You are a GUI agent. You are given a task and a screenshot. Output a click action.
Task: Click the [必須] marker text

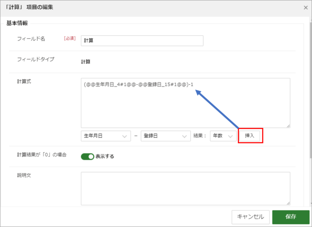pyautogui.click(x=70, y=38)
